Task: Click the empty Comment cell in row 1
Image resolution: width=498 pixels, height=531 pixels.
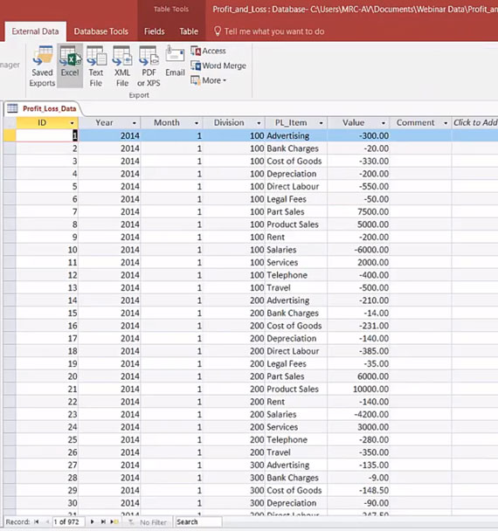Action: [420, 135]
